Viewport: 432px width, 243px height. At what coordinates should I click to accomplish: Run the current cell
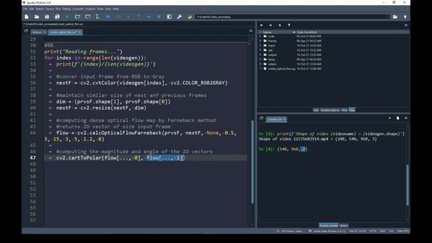[78, 17]
